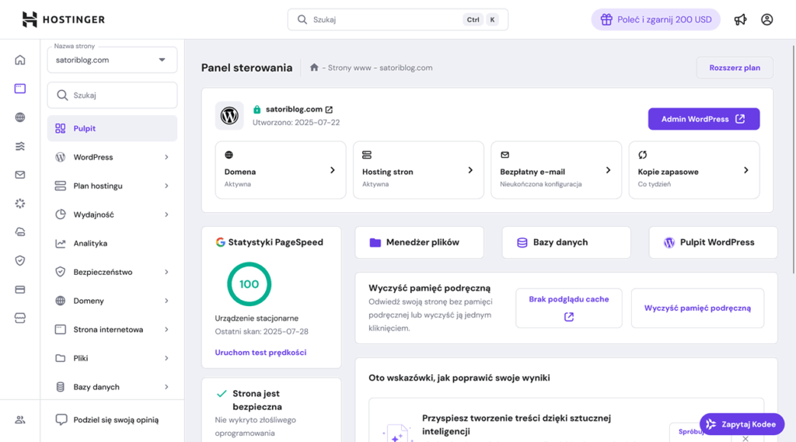Expand the Bazy danych sidebar section
The image size is (796, 442).
[x=112, y=387]
